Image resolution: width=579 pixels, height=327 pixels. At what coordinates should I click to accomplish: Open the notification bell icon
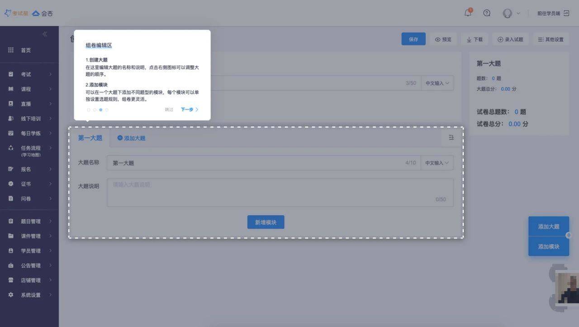click(x=468, y=13)
